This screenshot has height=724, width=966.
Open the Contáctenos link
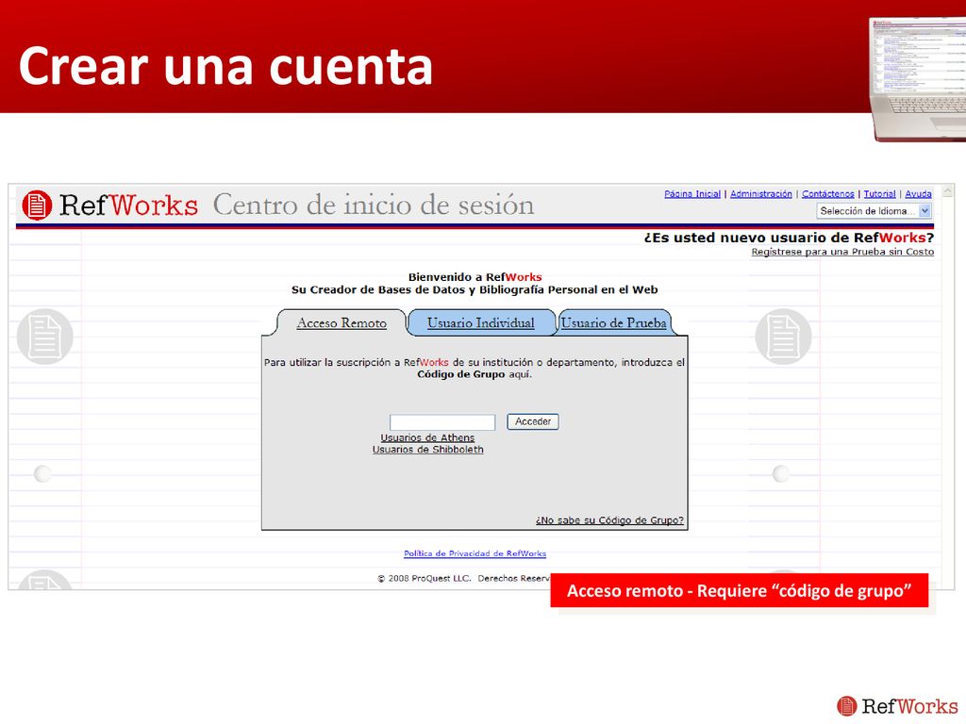[x=828, y=194]
